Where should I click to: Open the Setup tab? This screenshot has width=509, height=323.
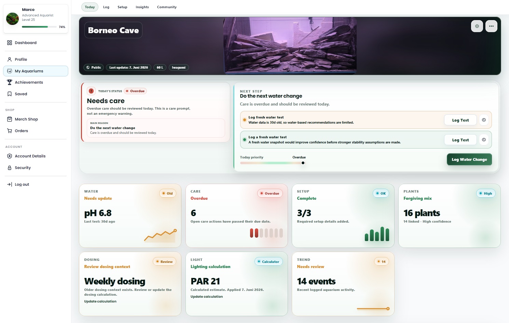click(122, 7)
